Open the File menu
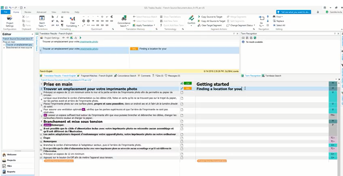343x176 pixels. [x=5, y=12]
